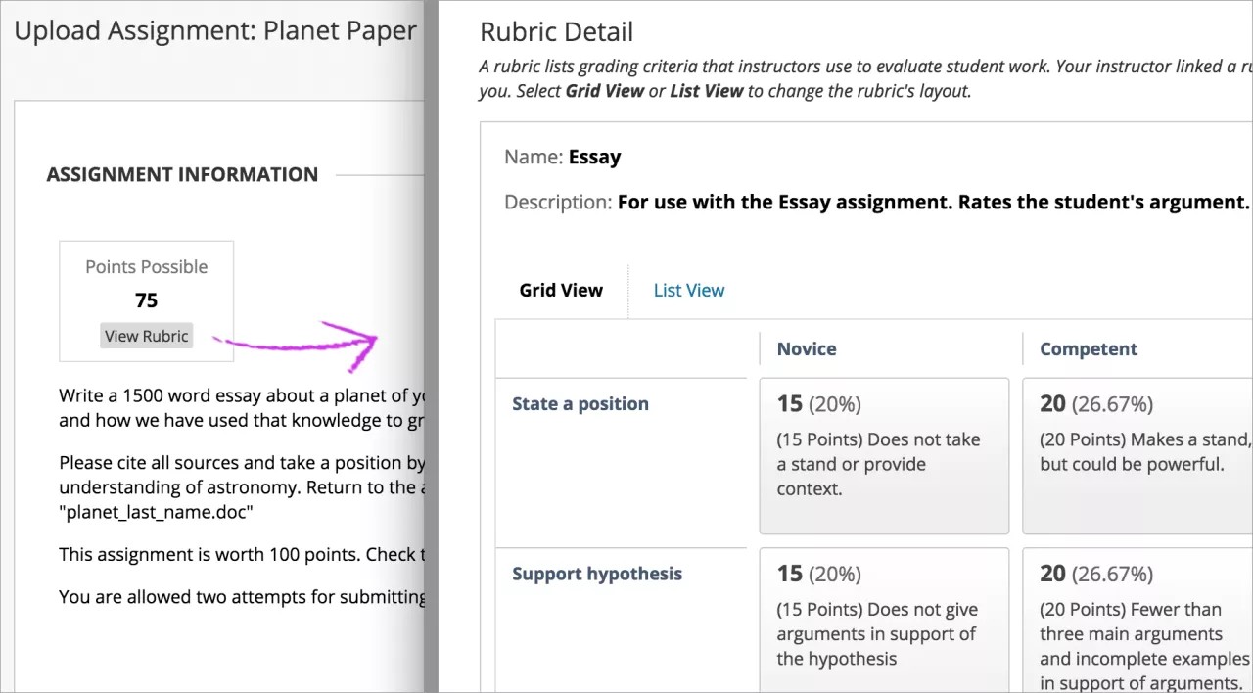The image size is (1253, 693).
Task: Click the State a position criterion label
Action: pos(580,403)
